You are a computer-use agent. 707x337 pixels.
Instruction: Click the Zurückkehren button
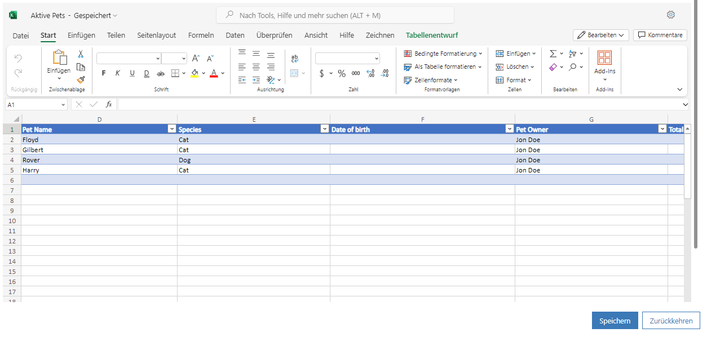pos(671,321)
